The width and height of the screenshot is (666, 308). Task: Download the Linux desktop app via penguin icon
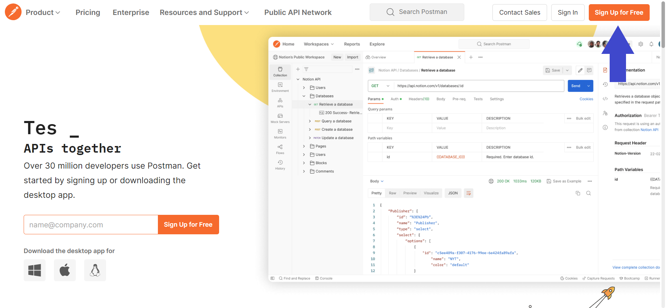tap(95, 270)
